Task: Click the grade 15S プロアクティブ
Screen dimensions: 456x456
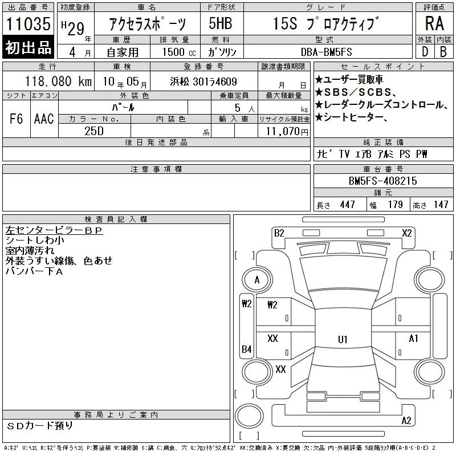Action: pyautogui.click(x=326, y=24)
